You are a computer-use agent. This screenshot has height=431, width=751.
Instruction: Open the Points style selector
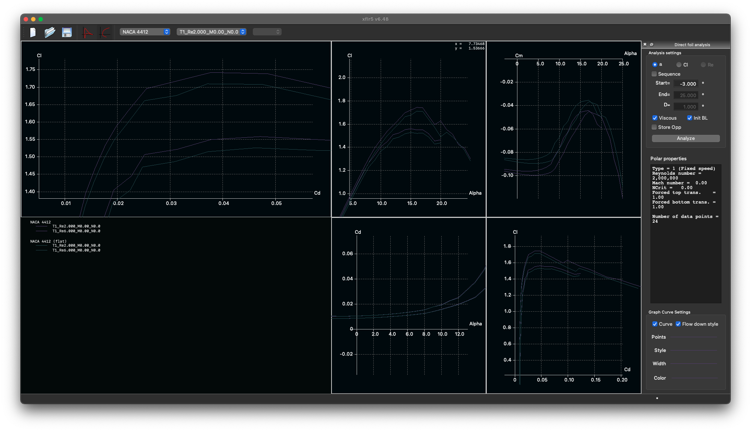[x=694, y=337]
